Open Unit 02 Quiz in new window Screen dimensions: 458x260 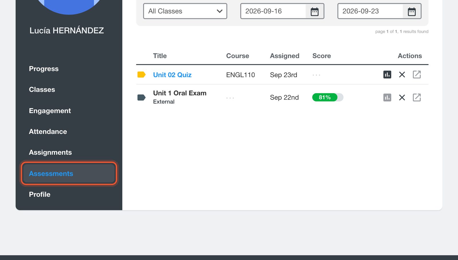[417, 75]
